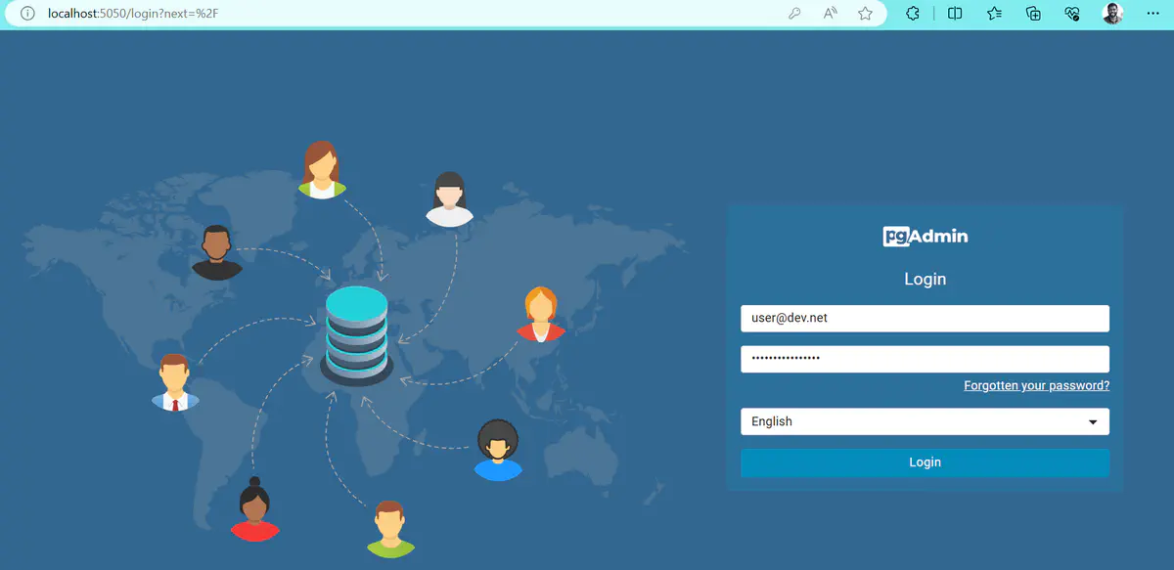Image resolution: width=1174 pixels, height=570 pixels.
Task: Open the browser Extensions puzzle icon
Action: (x=913, y=14)
